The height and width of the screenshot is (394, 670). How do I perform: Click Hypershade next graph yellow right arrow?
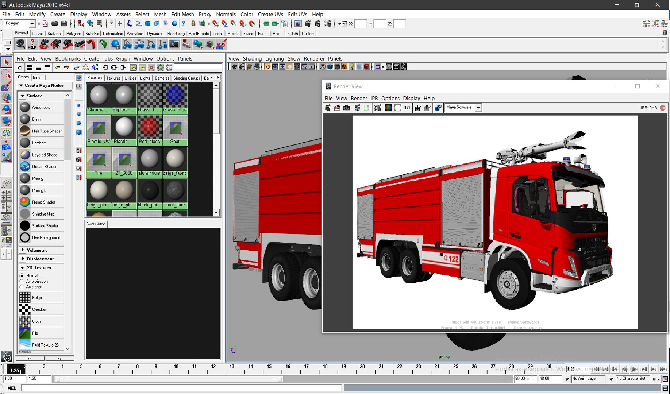66,67
